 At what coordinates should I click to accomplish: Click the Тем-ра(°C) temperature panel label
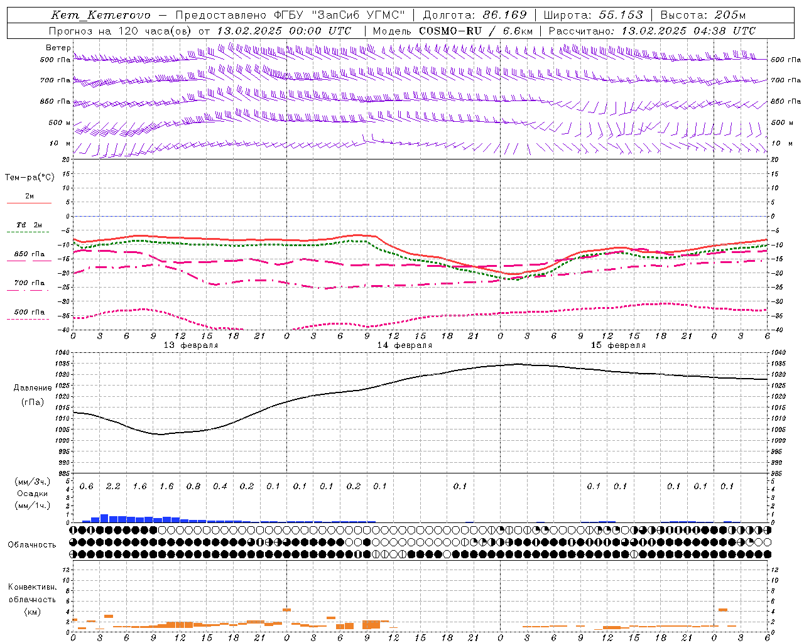click(x=30, y=178)
